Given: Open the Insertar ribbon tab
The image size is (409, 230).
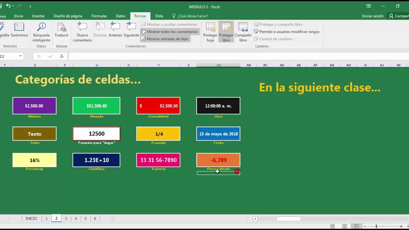Looking at the screenshot, I should pyautogui.click(x=38, y=16).
